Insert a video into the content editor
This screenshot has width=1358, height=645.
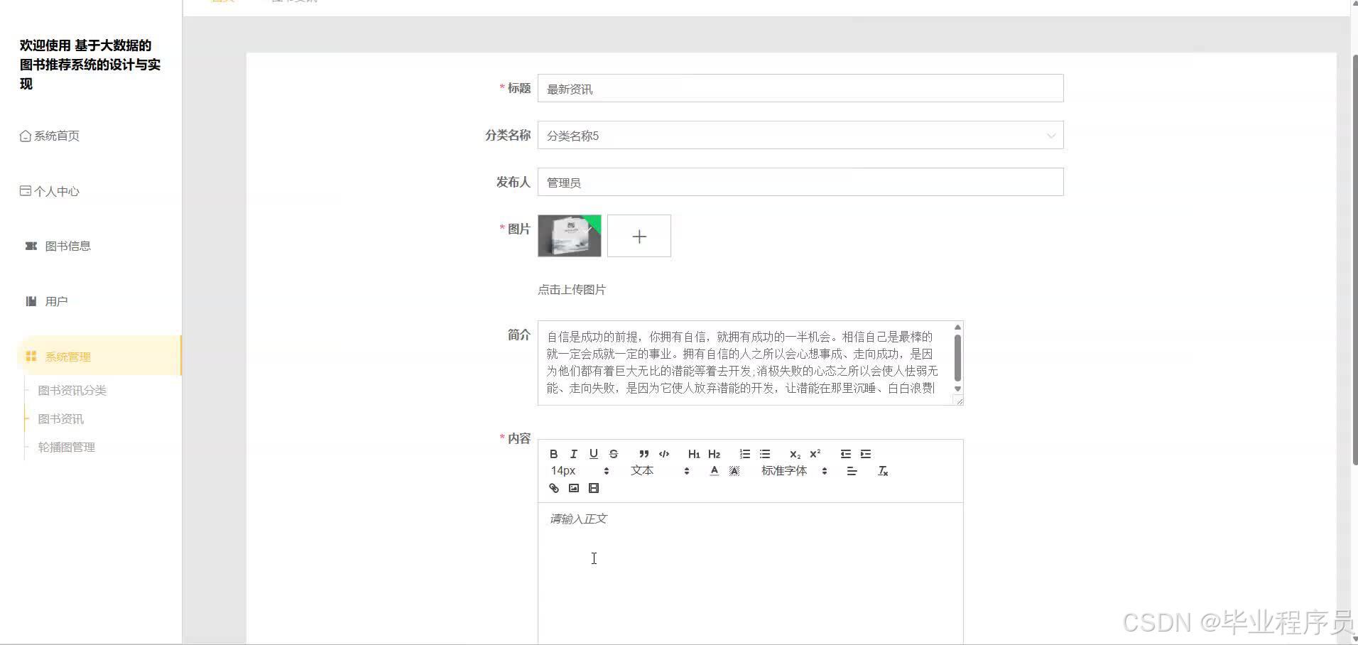pos(594,488)
